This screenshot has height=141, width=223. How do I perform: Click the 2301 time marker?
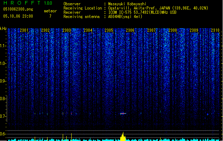point(24,30)
